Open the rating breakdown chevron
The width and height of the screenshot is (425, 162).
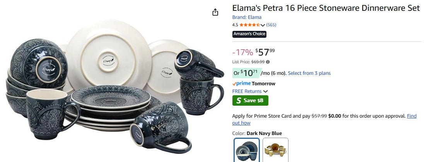point(262,25)
